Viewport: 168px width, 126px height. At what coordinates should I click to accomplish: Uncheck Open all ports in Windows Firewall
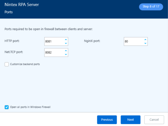click(7, 107)
